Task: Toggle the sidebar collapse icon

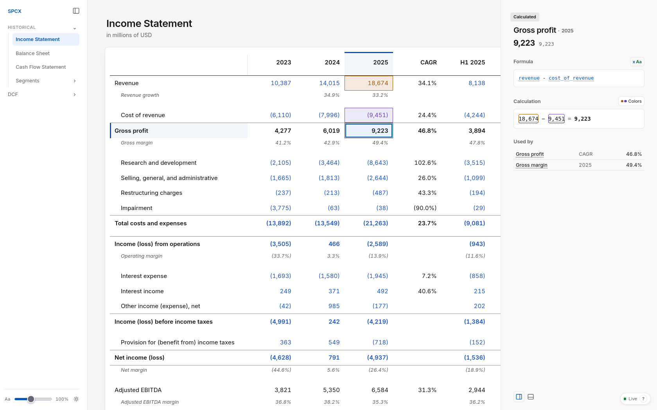Action: click(76, 11)
